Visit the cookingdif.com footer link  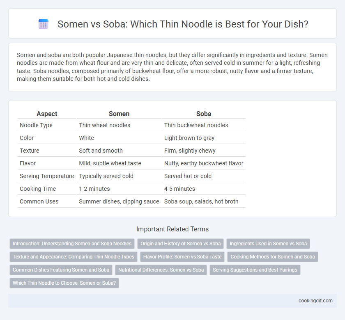(315, 301)
